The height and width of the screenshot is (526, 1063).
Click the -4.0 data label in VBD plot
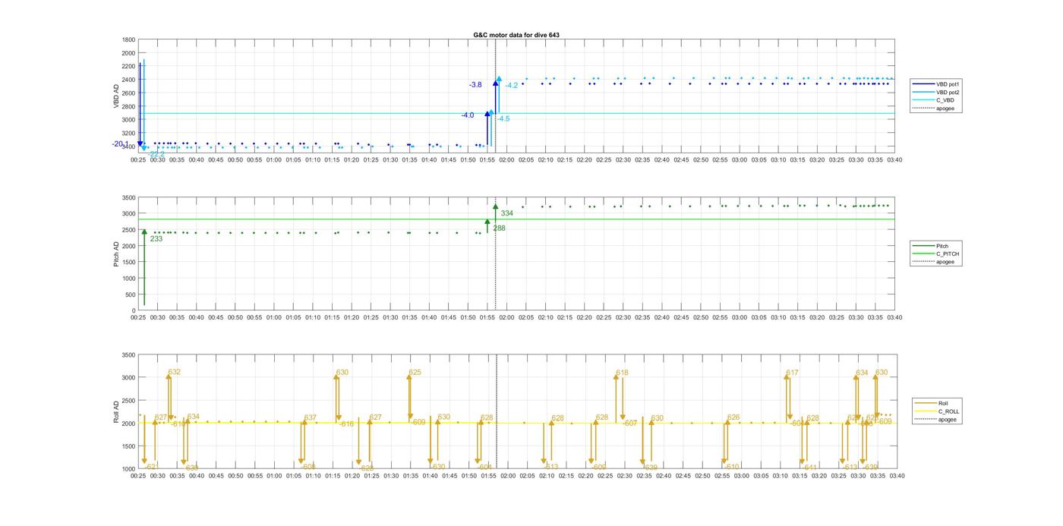(467, 115)
